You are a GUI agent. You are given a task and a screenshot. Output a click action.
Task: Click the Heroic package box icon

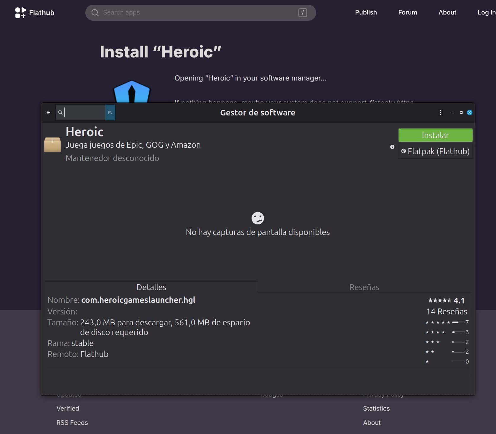[52, 145]
